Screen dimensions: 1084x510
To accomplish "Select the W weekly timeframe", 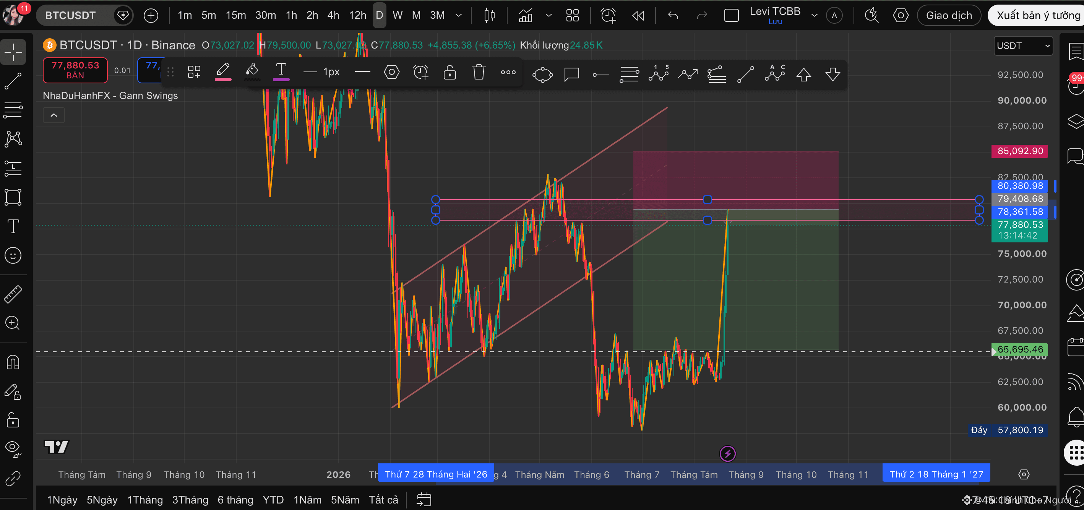I will click(397, 16).
